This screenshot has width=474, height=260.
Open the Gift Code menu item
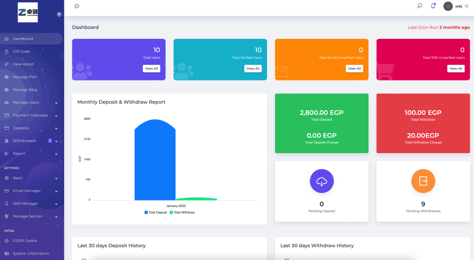tap(31, 51)
